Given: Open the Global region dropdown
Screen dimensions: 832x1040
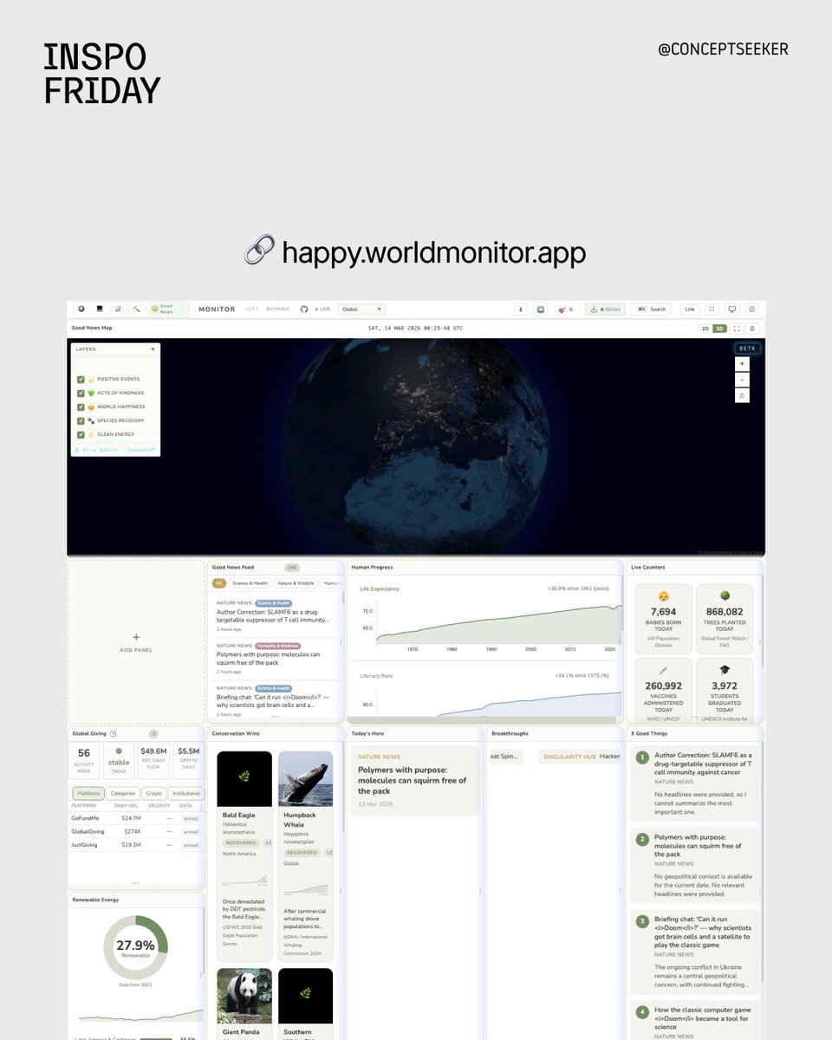Looking at the screenshot, I should tap(361, 309).
